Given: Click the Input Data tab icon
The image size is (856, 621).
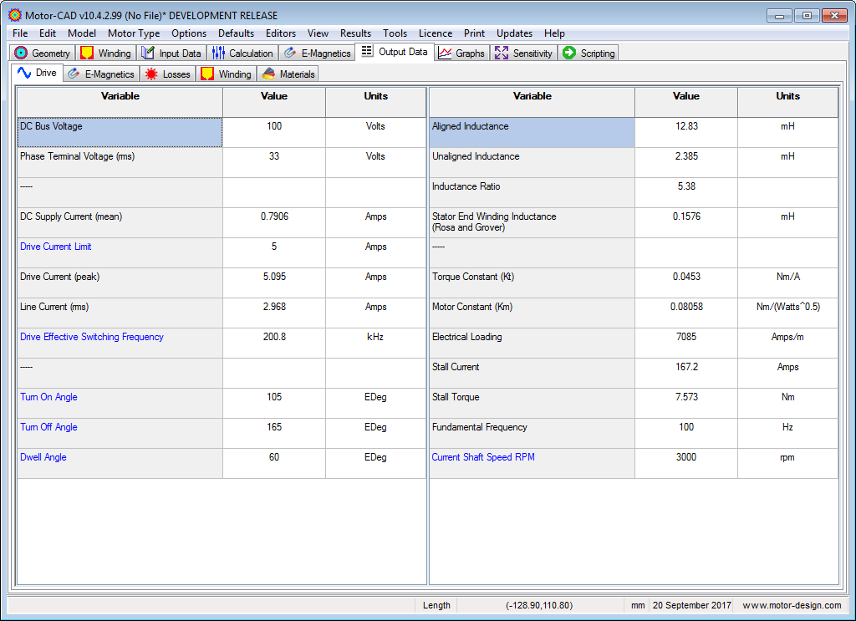Looking at the screenshot, I should (x=148, y=53).
